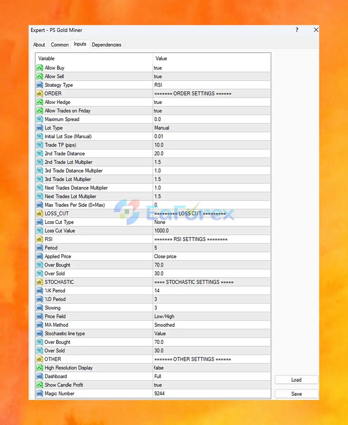Click the ab icon for LOSS_CUT
The image size is (348, 425).
(40, 213)
